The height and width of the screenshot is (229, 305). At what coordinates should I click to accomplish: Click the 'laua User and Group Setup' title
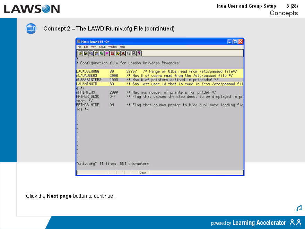click(x=246, y=6)
